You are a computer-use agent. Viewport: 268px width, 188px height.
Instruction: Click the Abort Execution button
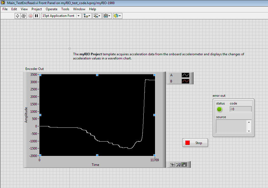coord(31,16)
